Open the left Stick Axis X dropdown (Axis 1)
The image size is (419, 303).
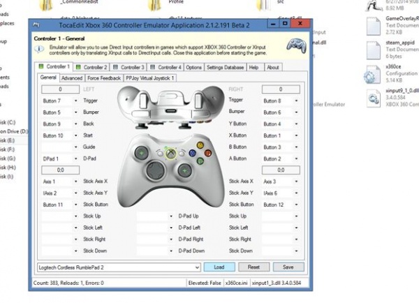[60, 182]
